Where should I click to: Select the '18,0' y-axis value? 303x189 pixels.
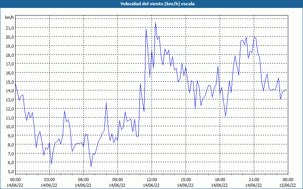10,55
